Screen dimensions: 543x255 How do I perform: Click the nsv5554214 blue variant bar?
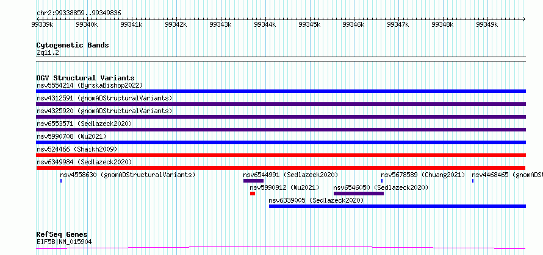tap(281, 91)
